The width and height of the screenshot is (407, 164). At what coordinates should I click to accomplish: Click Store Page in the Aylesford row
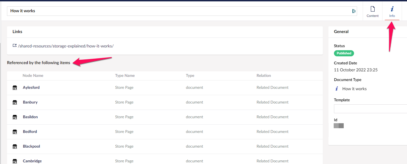pyautogui.click(x=124, y=87)
